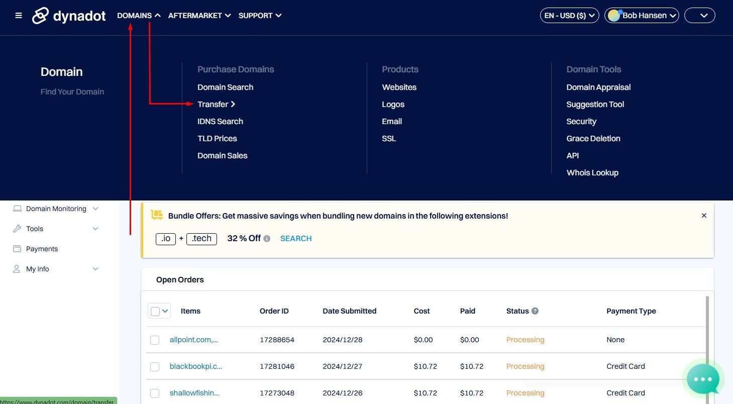733x404 pixels.
Task: Click the Payment Type column header
Action: click(631, 311)
